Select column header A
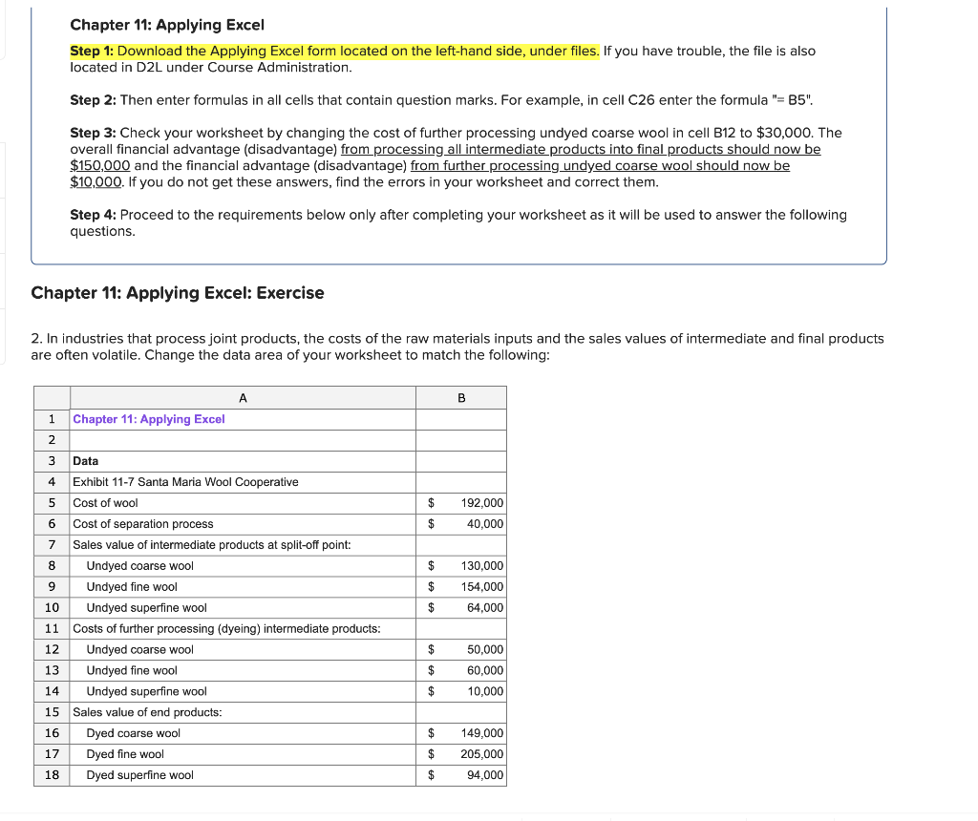This screenshot has width=978, height=821. (242, 397)
